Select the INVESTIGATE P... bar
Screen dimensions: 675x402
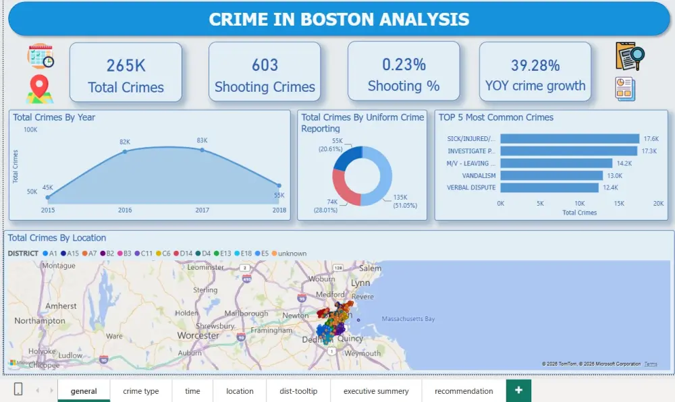[x=568, y=151]
